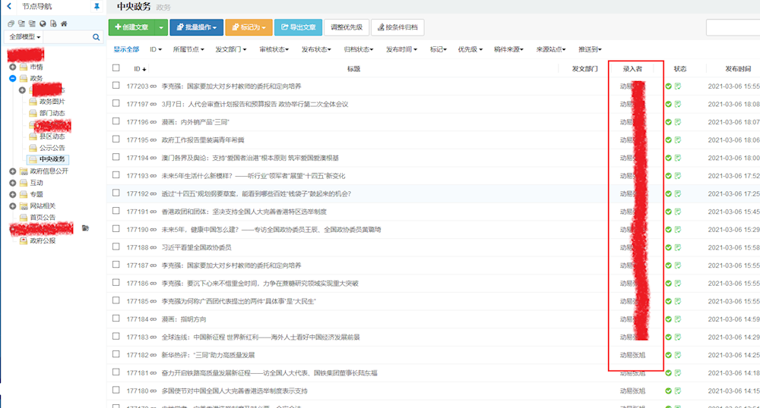Expand the 政府信息公开 tree node
The width and height of the screenshot is (760, 408).
pos(13,171)
